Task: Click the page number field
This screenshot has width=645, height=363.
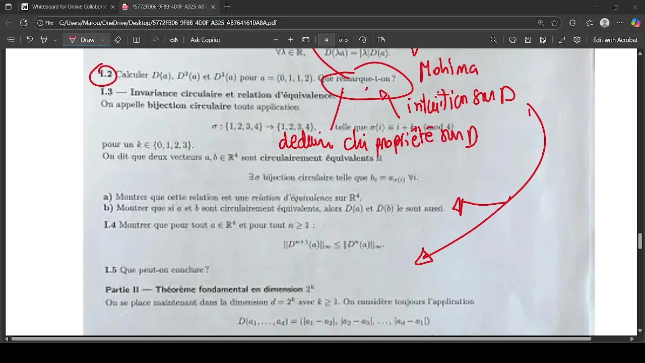Action: click(327, 40)
